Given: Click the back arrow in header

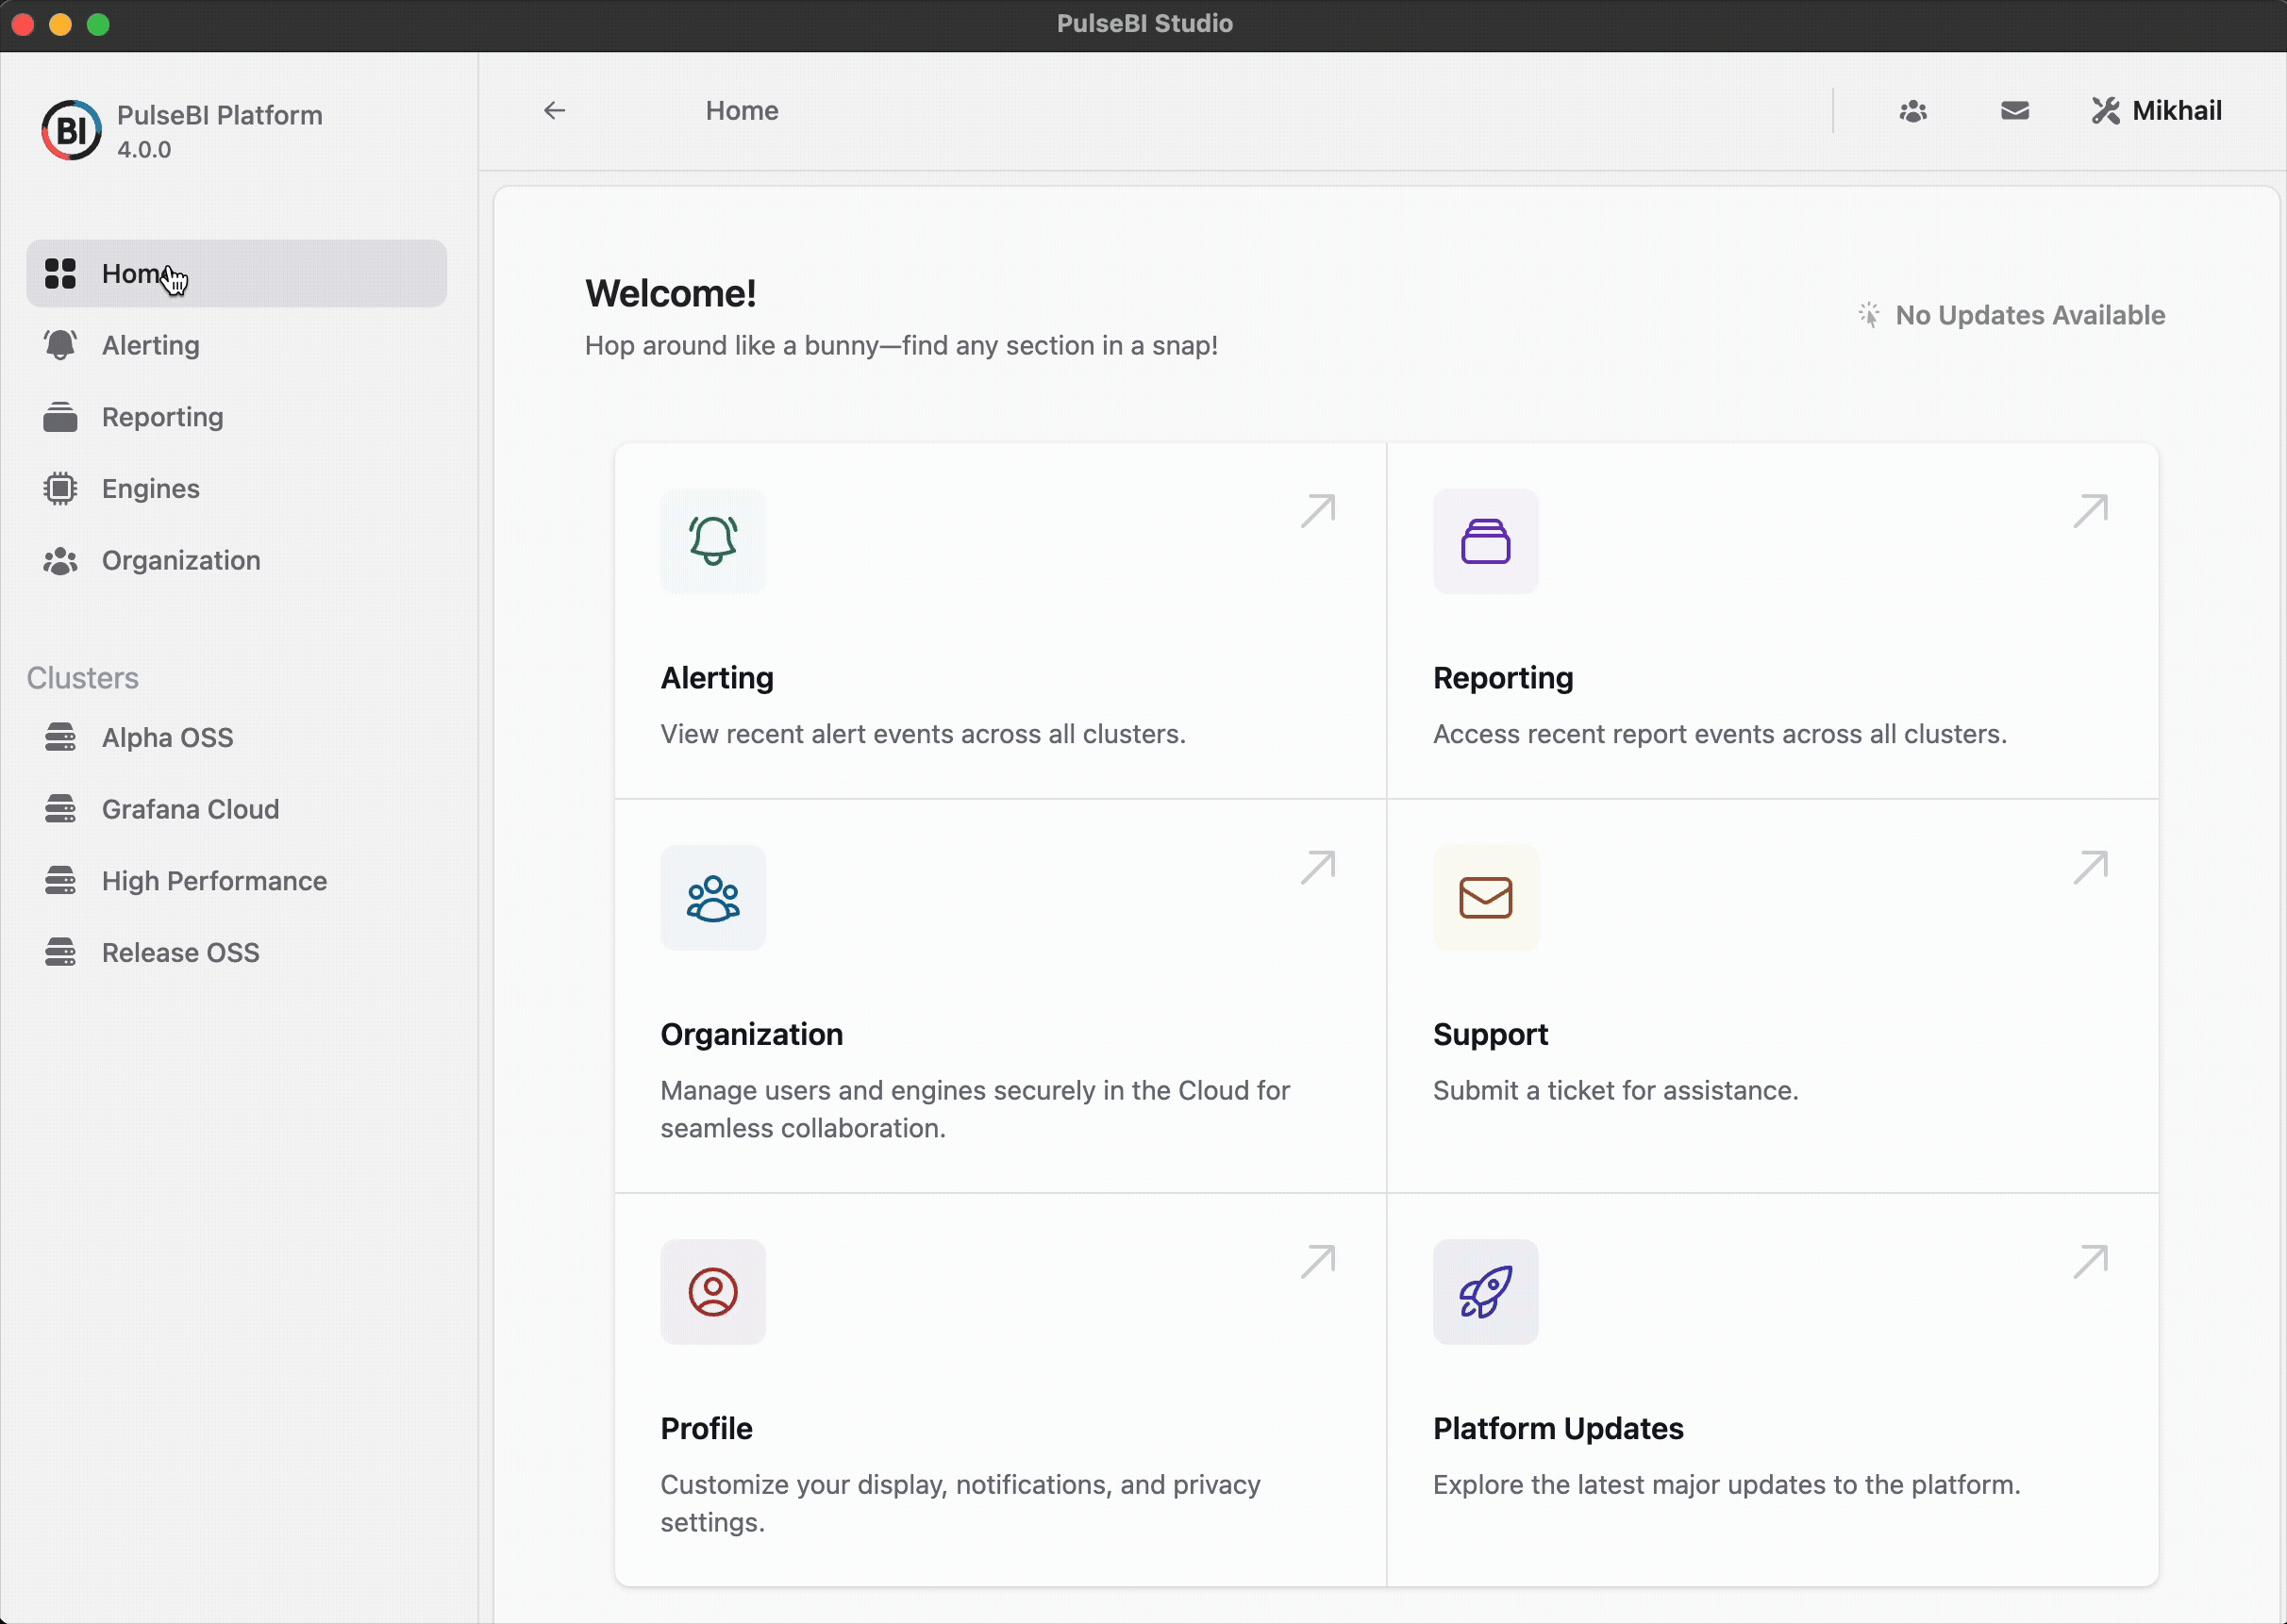Looking at the screenshot, I should point(554,110).
